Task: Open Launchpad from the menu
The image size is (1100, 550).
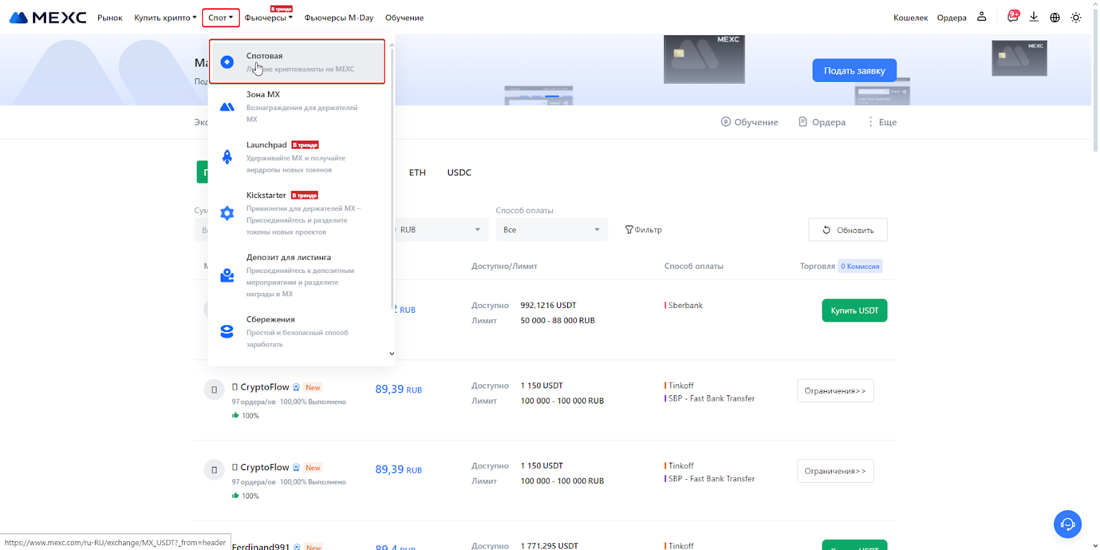Action: 297,157
